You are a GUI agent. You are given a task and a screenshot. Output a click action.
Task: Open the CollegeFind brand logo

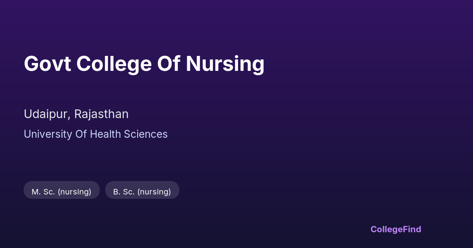pyautogui.click(x=396, y=229)
